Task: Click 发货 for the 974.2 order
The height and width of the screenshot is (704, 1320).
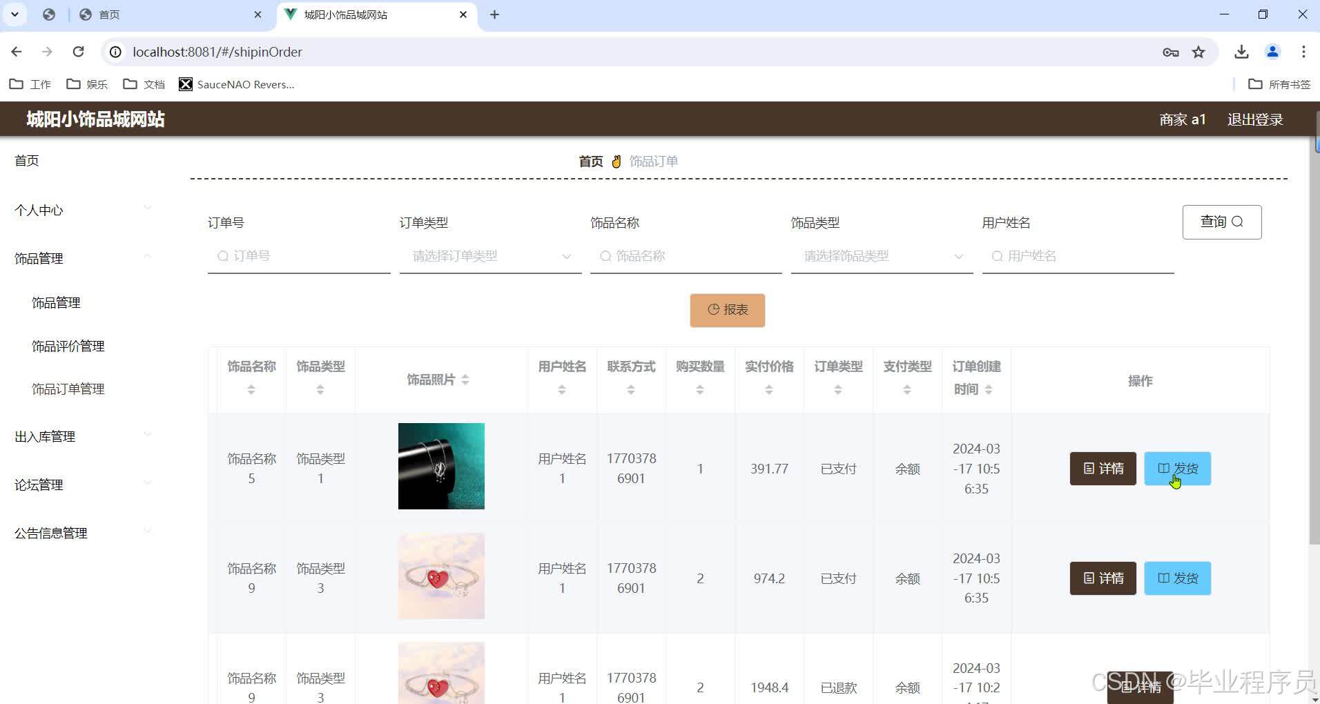Action: coord(1177,578)
